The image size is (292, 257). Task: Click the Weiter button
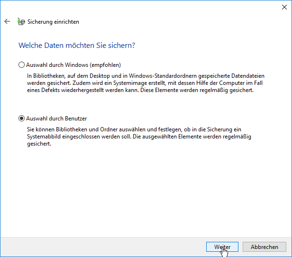pyautogui.click(x=222, y=247)
